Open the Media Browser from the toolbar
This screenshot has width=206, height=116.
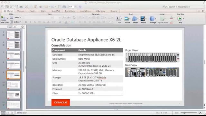pyautogui.click(x=64, y=6)
